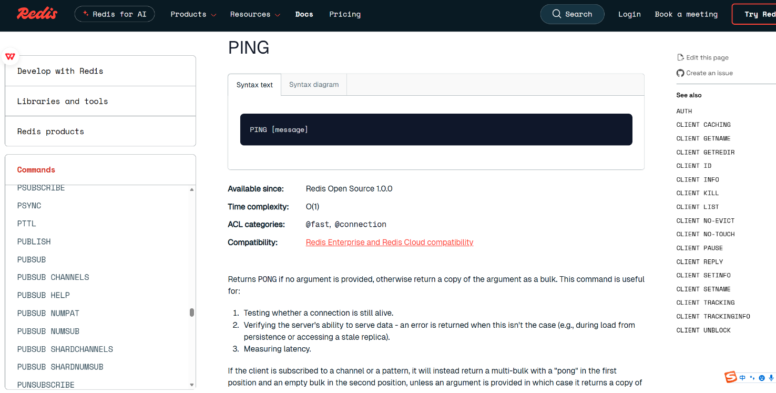Screen dimensions: 776x393
Task: Toggle the Chinese input mode indicator
Action: (x=742, y=378)
